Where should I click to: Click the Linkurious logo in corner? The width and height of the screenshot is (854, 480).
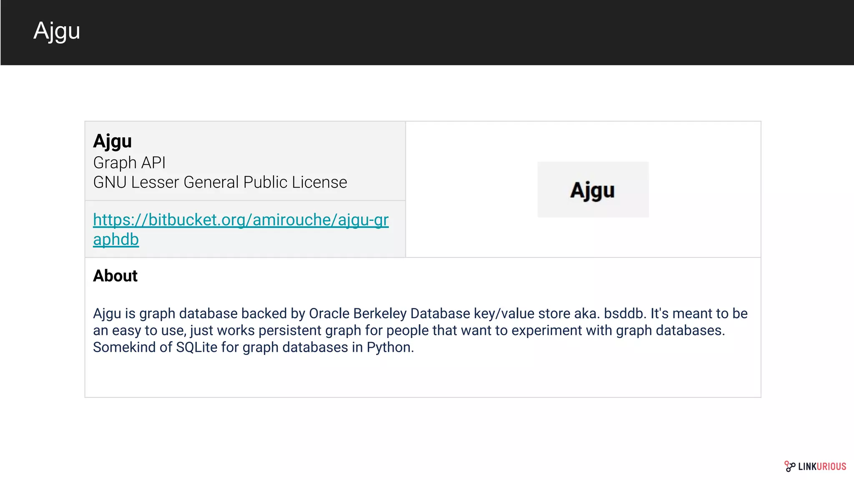tap(815, 466)
